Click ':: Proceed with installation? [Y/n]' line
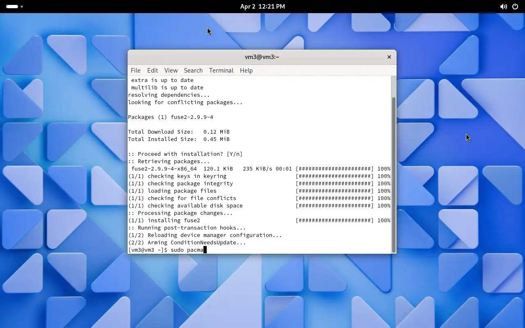The height and width of the screenshot is (328, 525). [x=185, y=154]
